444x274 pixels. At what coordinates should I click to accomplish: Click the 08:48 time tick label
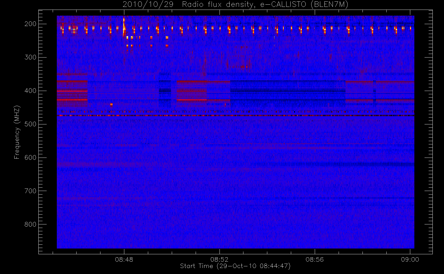click(124, 259)
